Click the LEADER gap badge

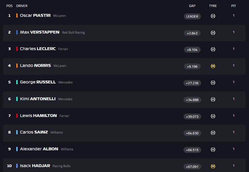(192, 16)
